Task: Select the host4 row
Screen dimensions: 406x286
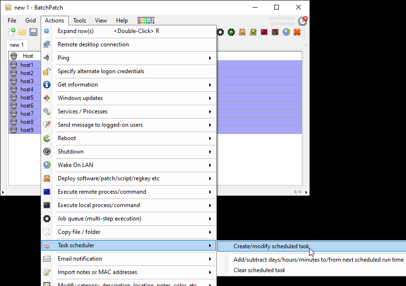Action: [25, 89]
